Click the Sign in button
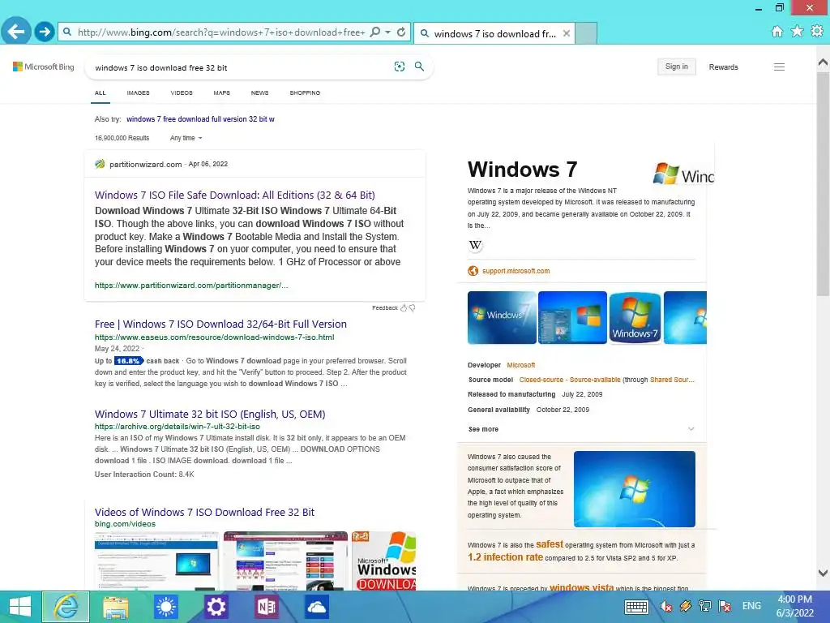830x623 pixels. pyautogui.click(x=677, y=67)
